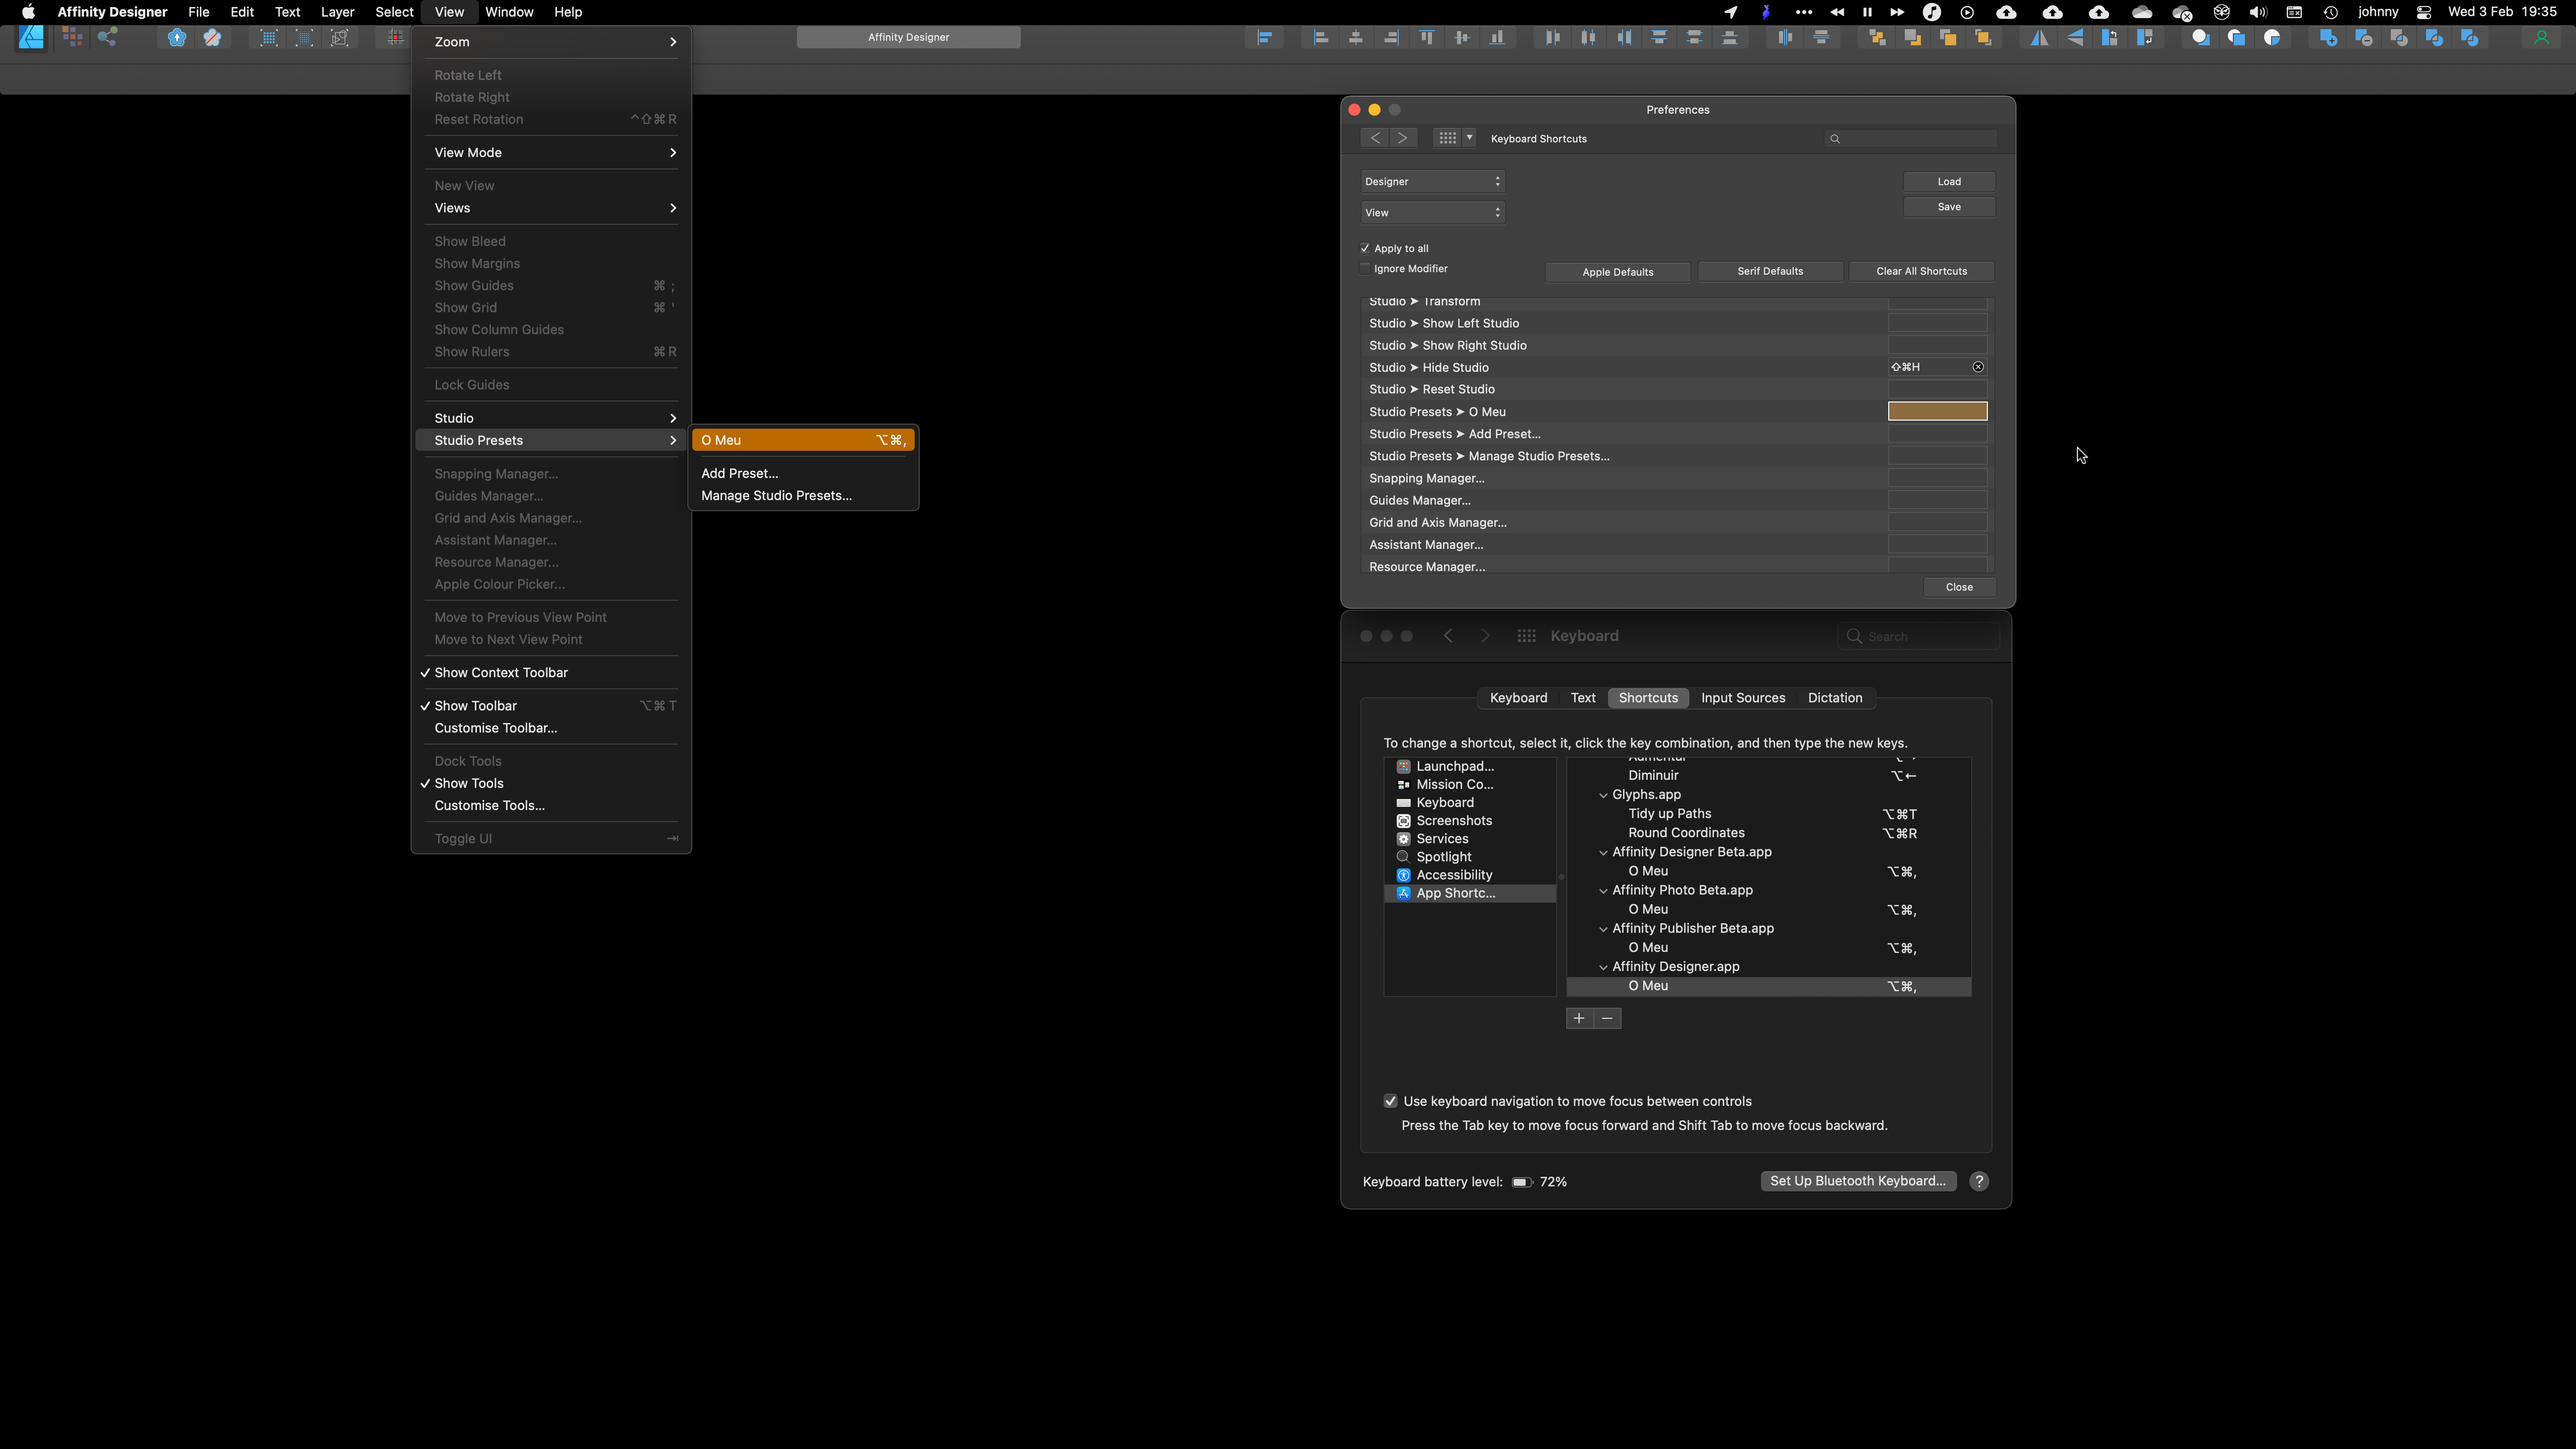Collapse Affinity Publisher Beta.app group
2576x1449 pixels.
(1604, 929)
